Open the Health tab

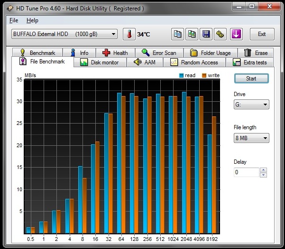click(115, 53)
